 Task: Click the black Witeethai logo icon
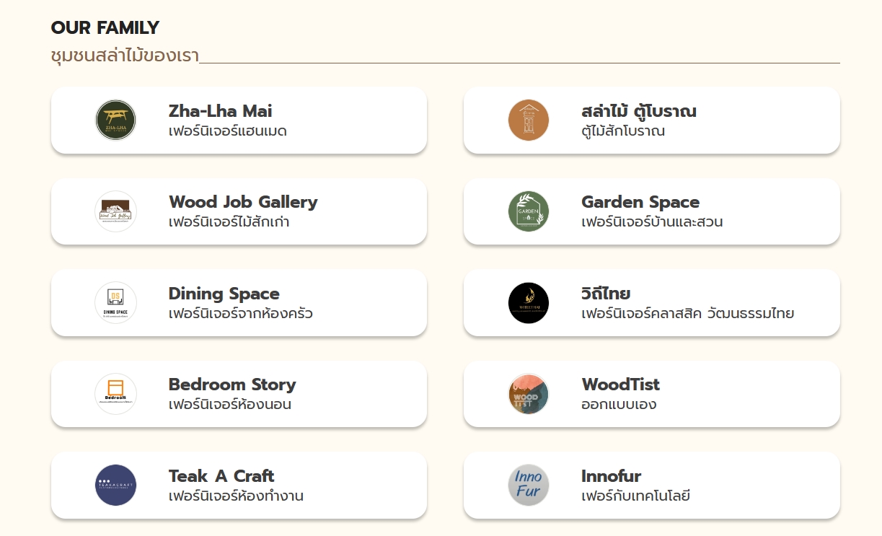pos(529,303)
